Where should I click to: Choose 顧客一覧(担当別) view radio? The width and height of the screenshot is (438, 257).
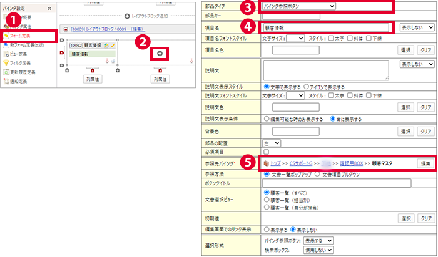point(267,200)
